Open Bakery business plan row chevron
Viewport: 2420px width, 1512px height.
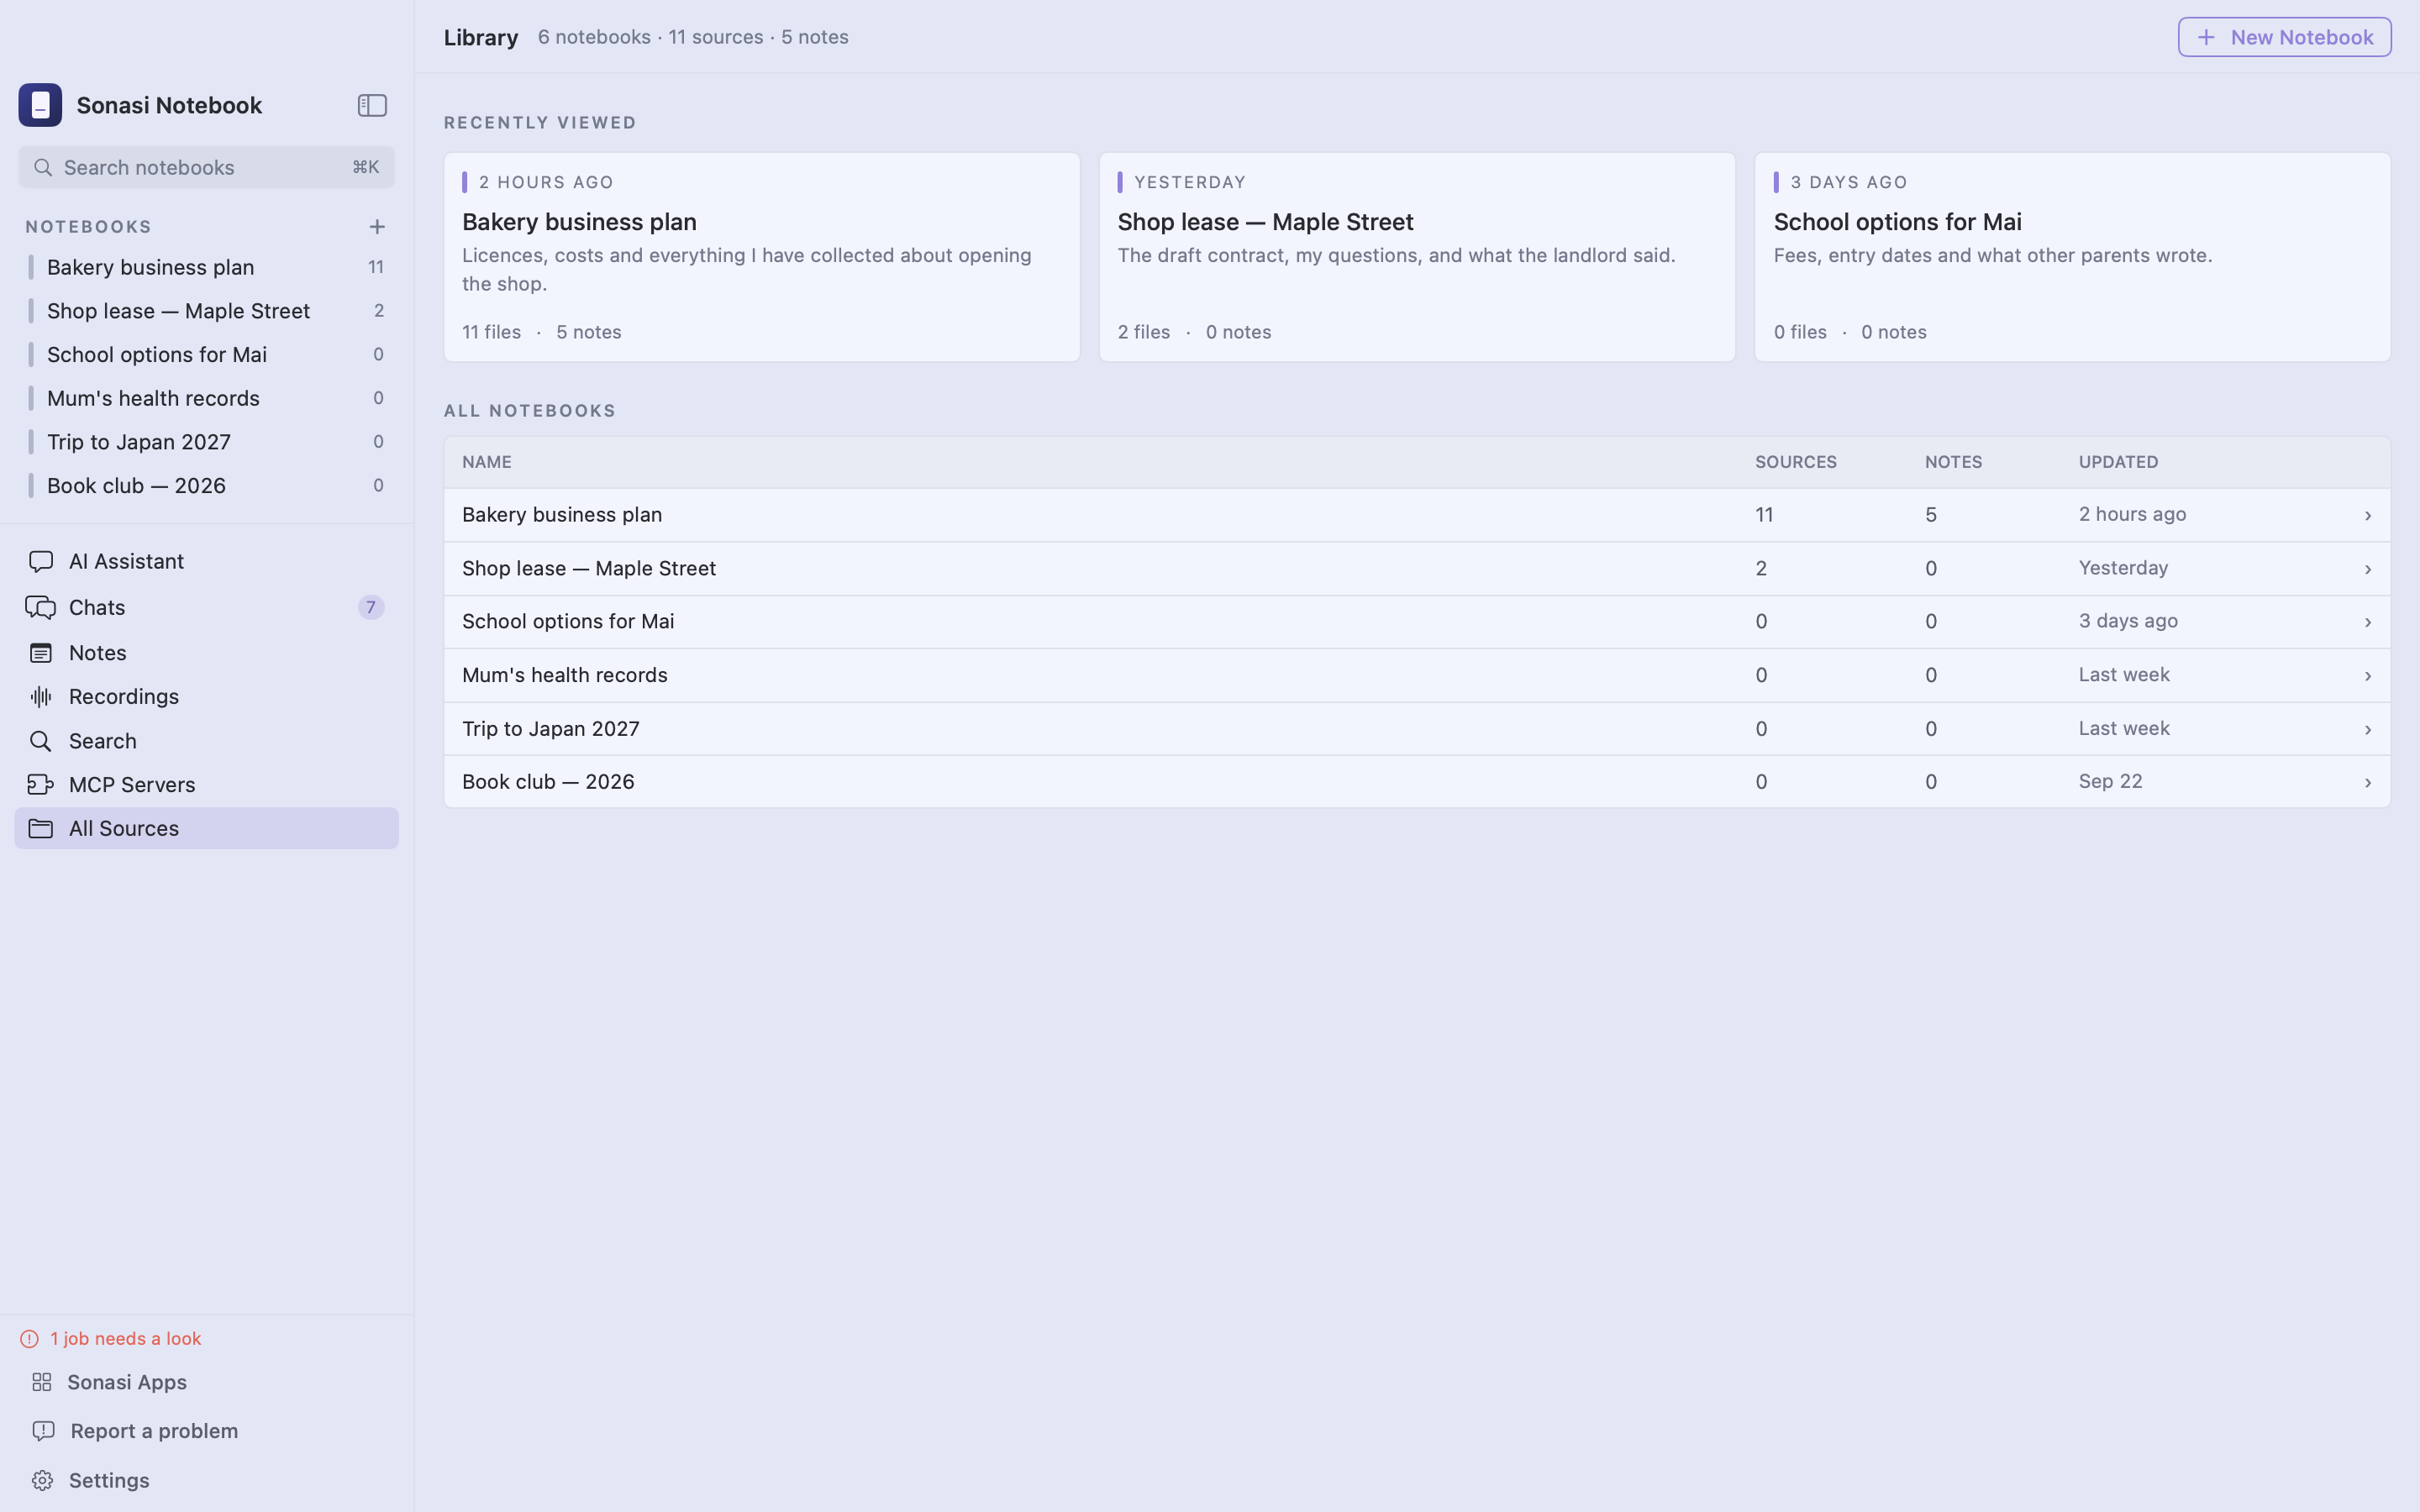(x=2367, y=515)
